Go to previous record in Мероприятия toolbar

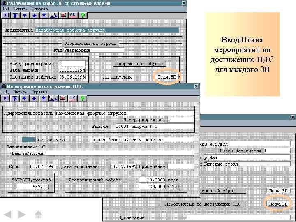pyautogui.click(x=24, y=98)
